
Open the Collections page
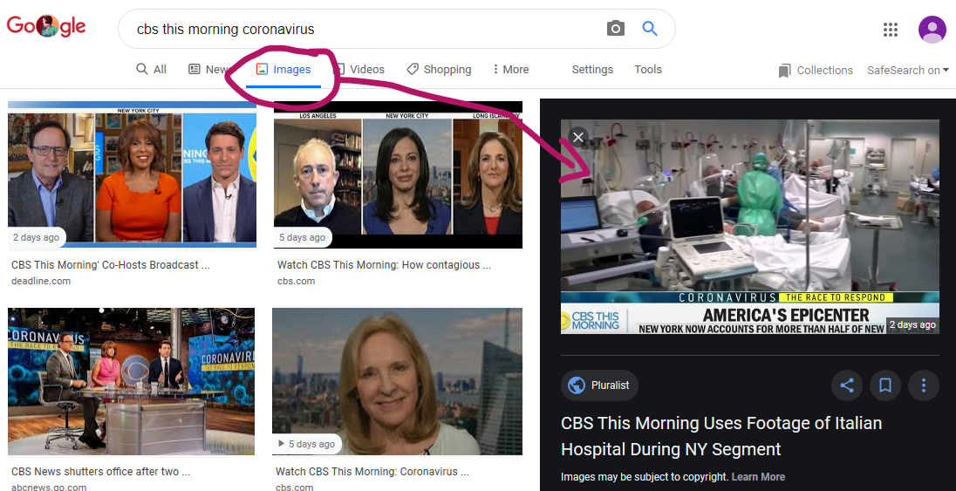(x=816, y=71)
